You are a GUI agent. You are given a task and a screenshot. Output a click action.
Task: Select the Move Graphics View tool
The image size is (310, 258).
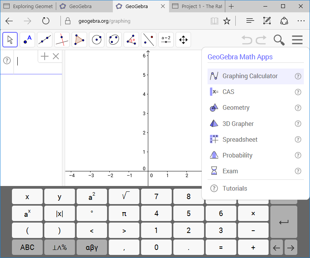coord(183,40)
